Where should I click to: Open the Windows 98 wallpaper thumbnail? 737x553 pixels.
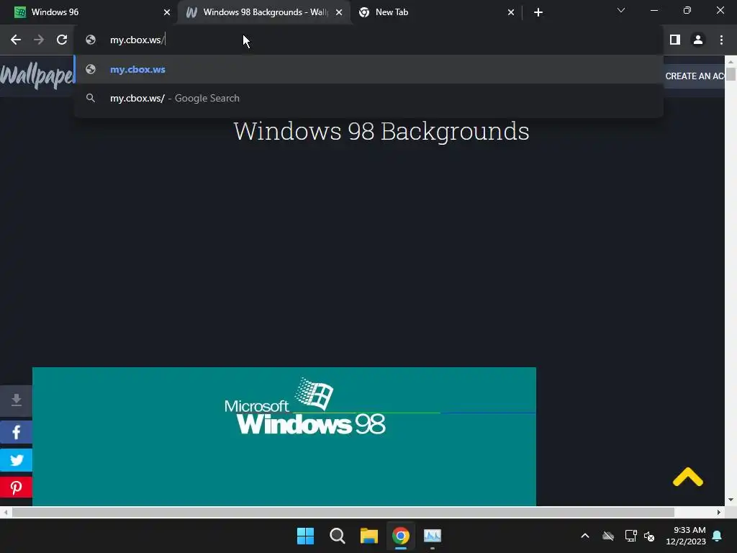pyautogui.click(x=284, y=436)
